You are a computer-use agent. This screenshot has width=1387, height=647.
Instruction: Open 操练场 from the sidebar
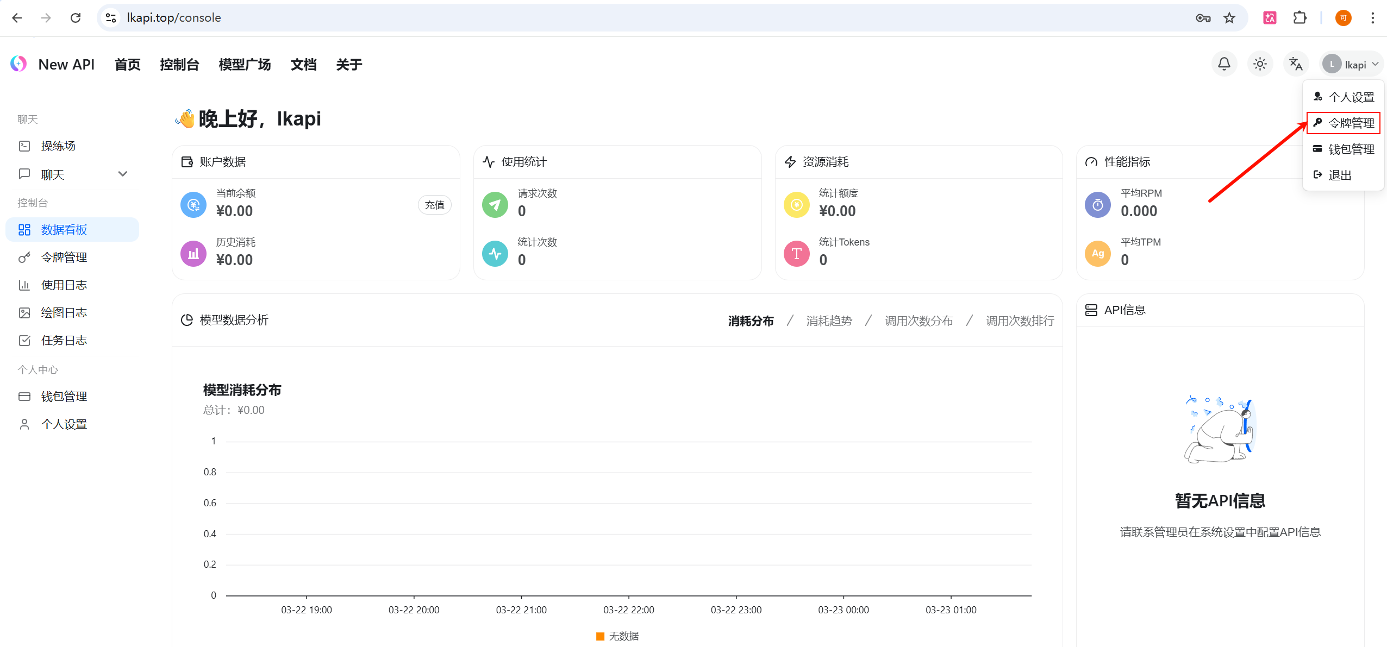[58, 146]
